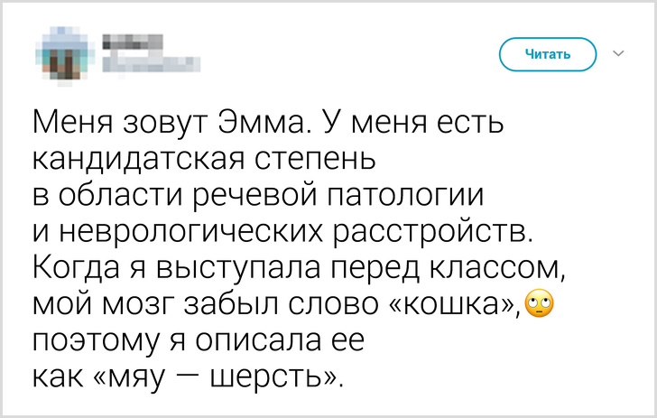657x418 pixels.
Task: Expand the chevron menu beside Читать
Action: (x=618, y=54)
